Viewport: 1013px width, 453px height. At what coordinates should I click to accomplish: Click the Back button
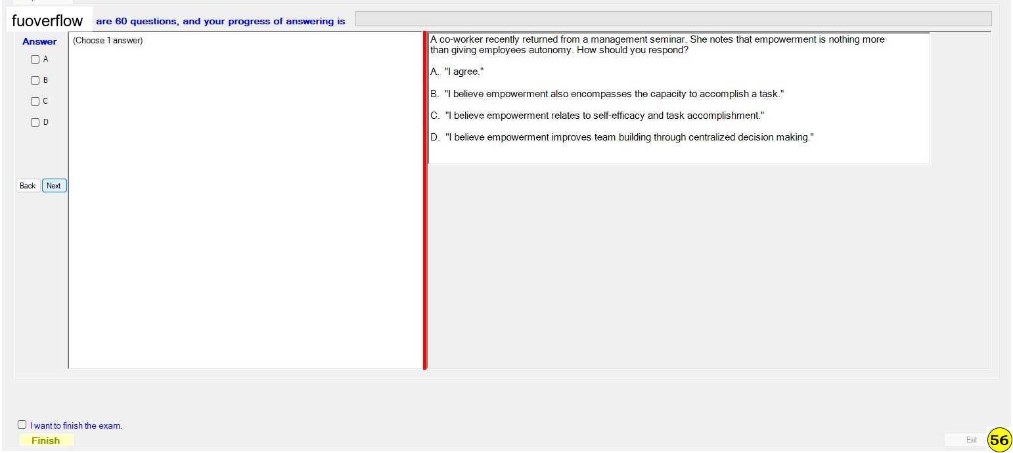tap(28, 186)
